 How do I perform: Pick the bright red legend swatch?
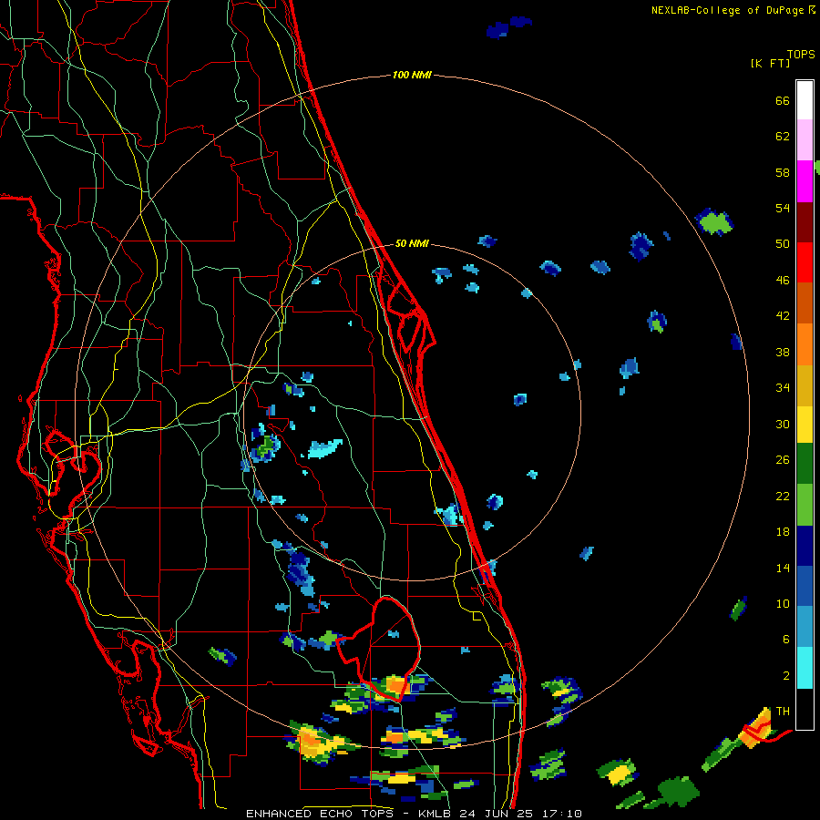(x=805, y=262)
